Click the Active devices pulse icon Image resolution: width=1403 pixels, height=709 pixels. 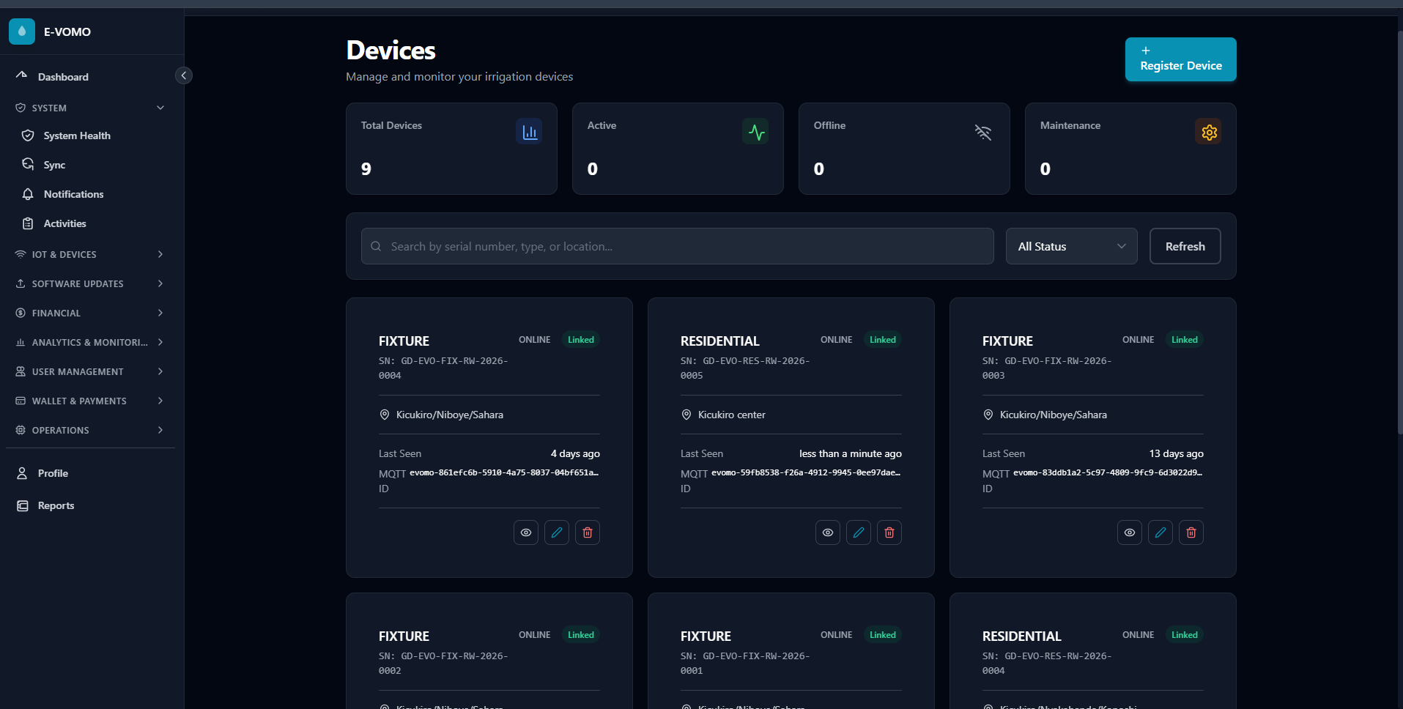[755, 132]
